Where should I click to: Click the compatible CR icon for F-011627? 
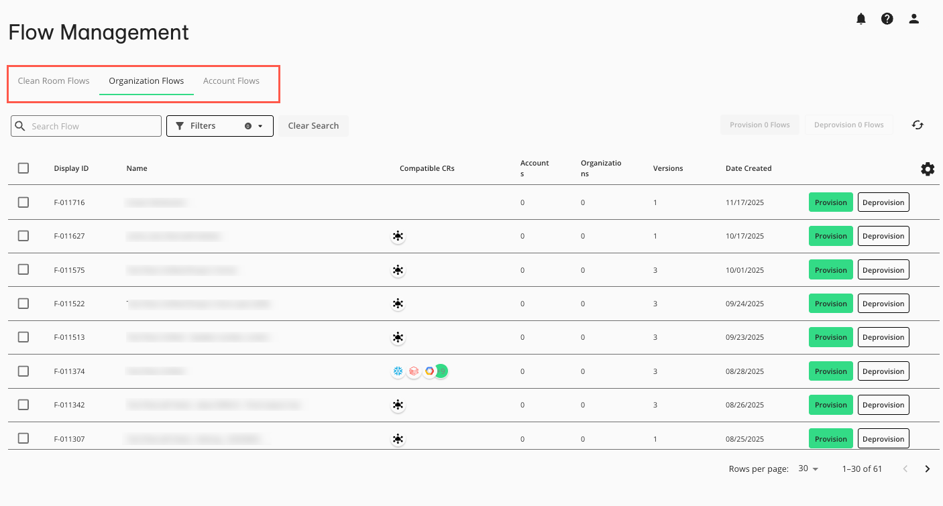398,236
